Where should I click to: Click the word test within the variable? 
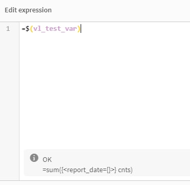coord(51,29)
